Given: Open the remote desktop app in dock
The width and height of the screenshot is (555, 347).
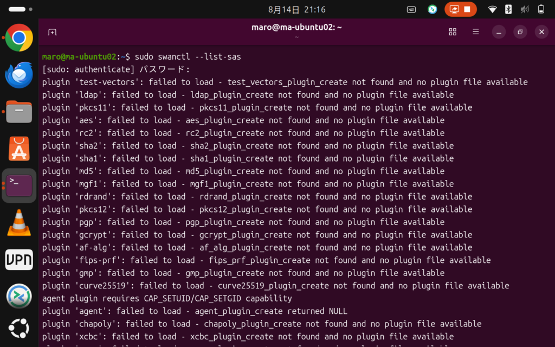Looking at the screenshot, I should (x=19, y=297).
